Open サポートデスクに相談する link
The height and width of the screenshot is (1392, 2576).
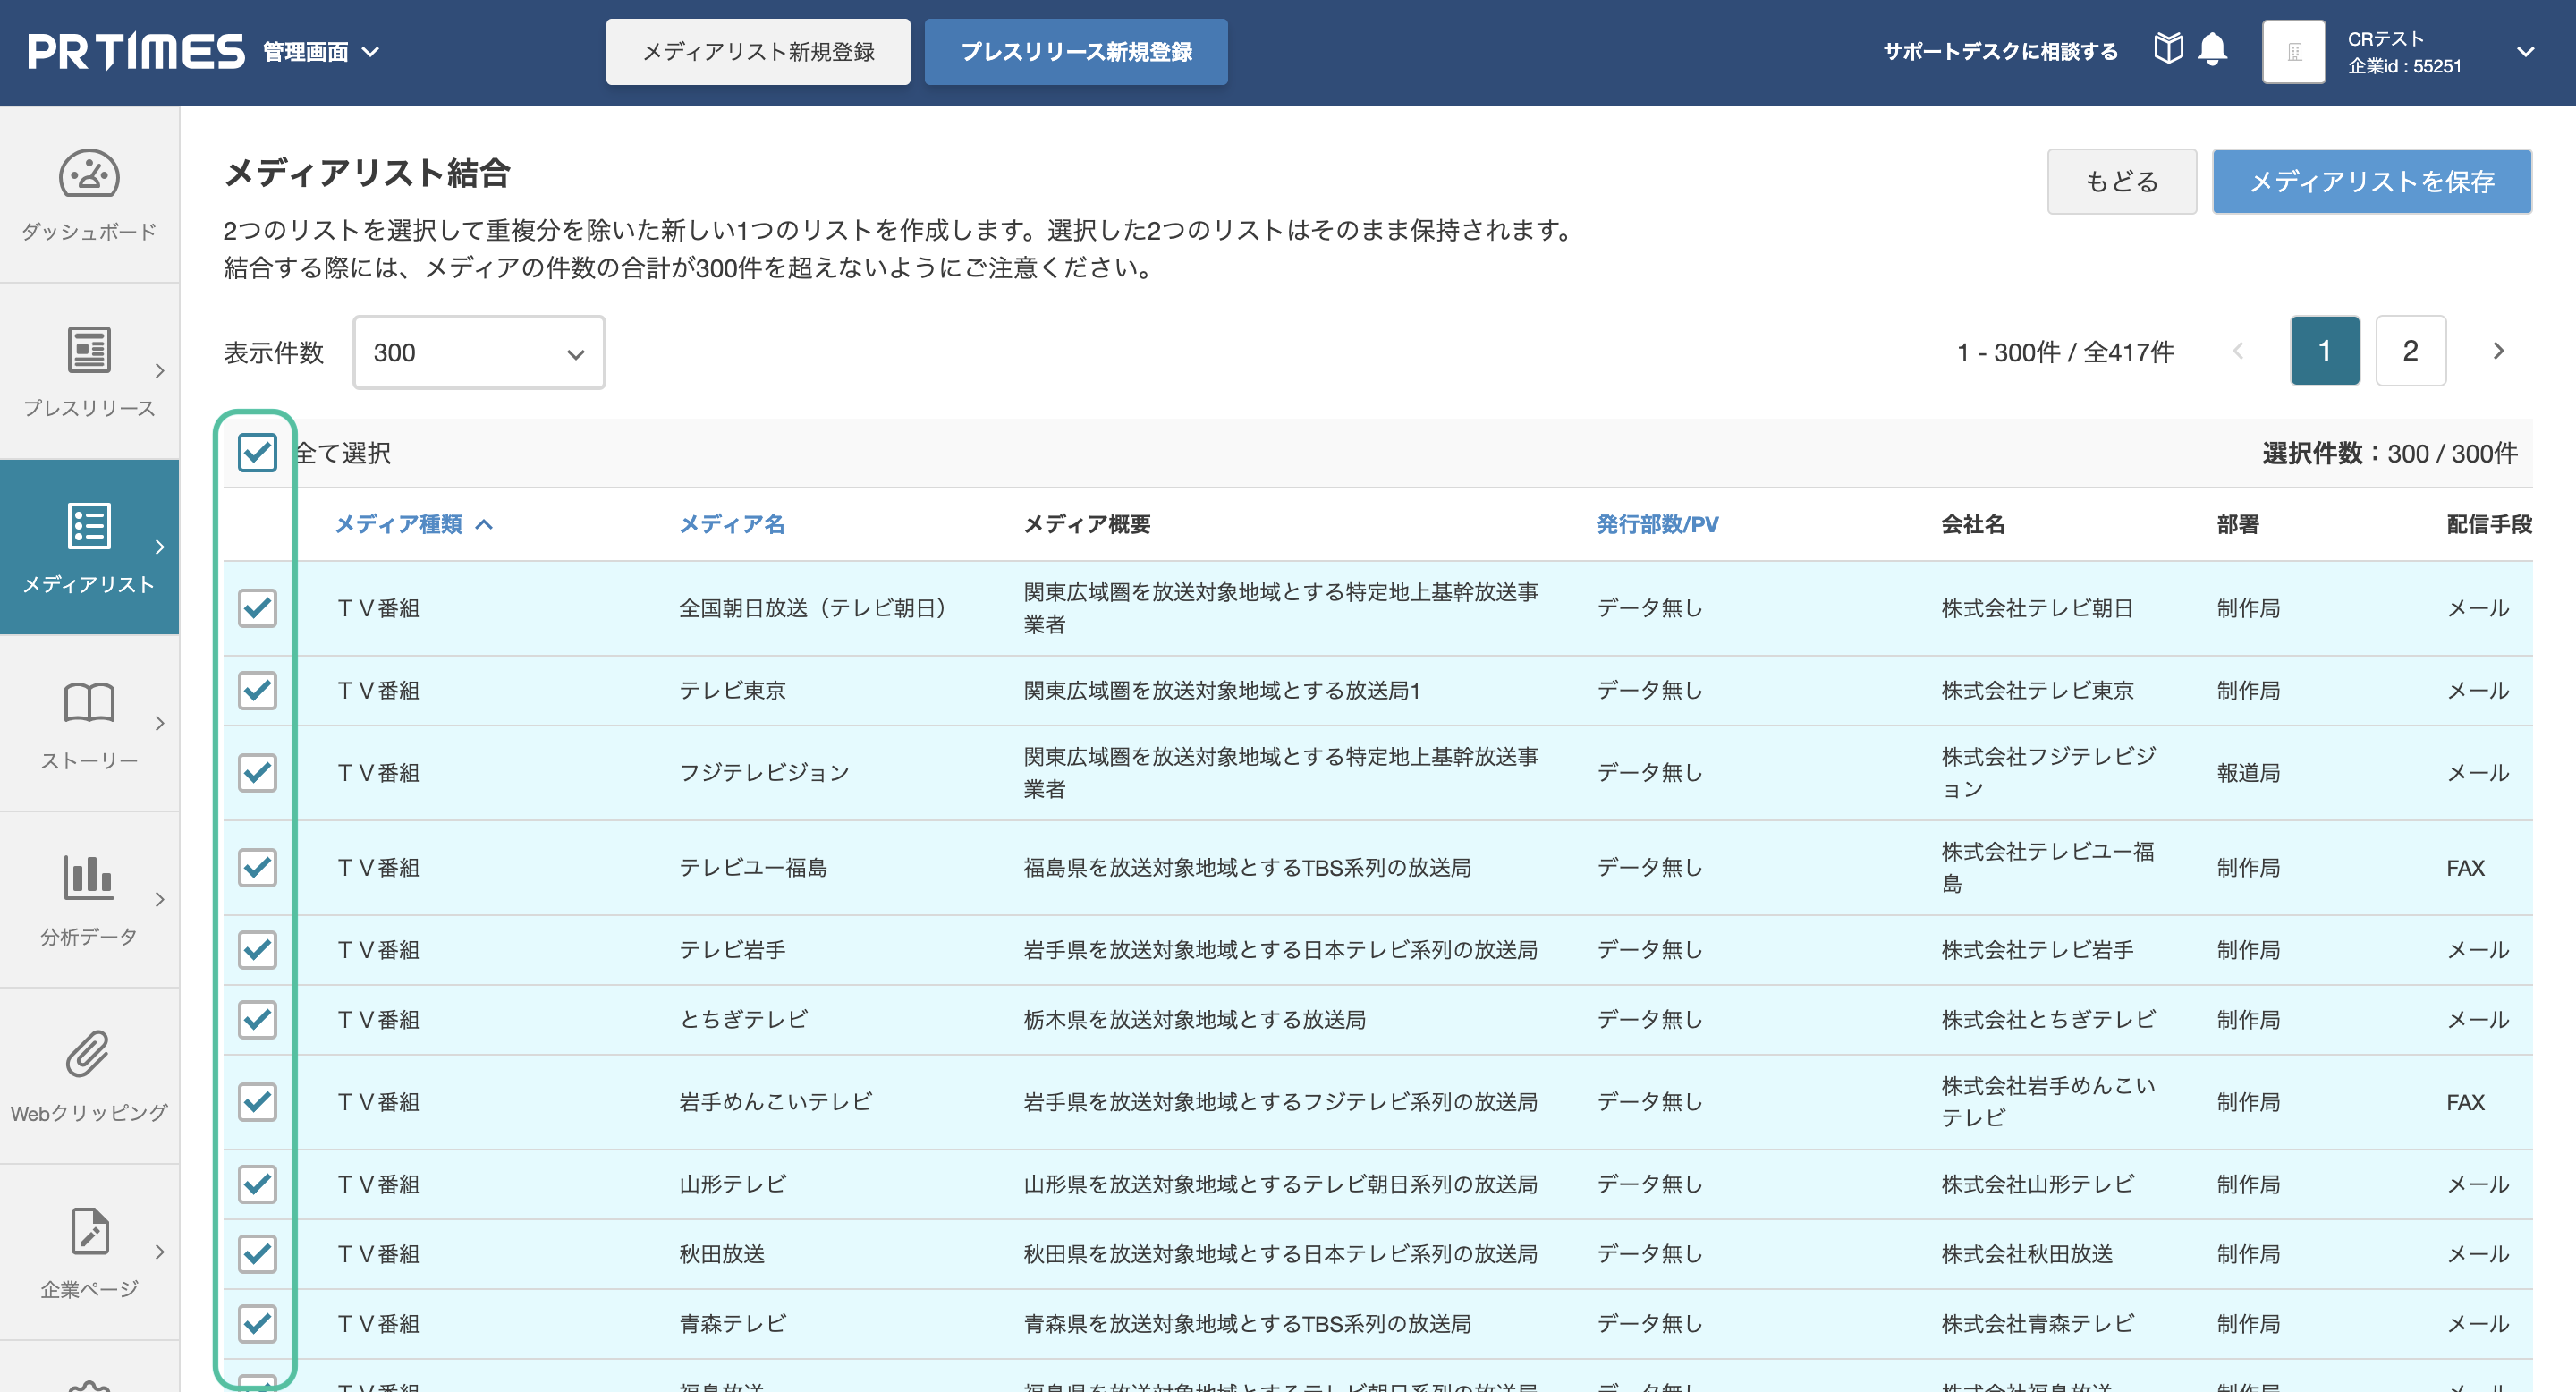click(x=2000, y=51)
